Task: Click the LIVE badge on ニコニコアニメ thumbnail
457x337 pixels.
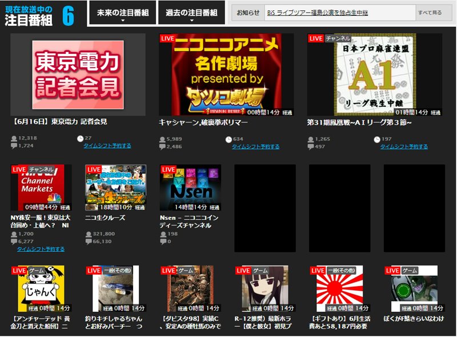Action: point(167,38)
